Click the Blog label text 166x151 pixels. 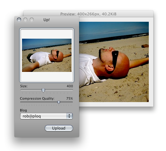[23, 111]
